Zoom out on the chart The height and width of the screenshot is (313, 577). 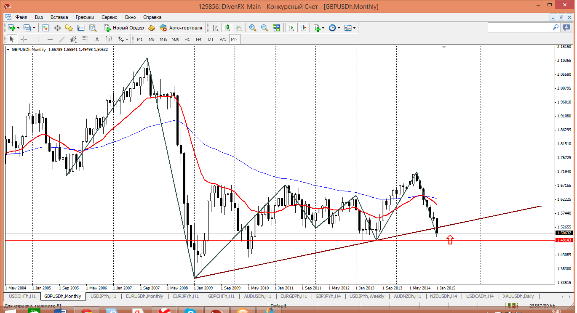point(264,28)
